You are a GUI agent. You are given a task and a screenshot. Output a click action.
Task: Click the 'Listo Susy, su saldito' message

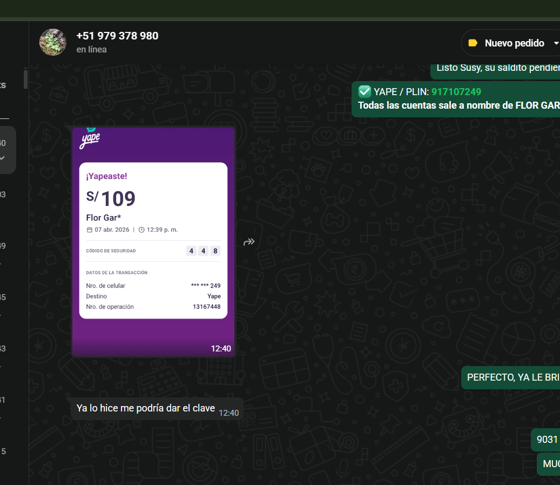tap(495, 70)
